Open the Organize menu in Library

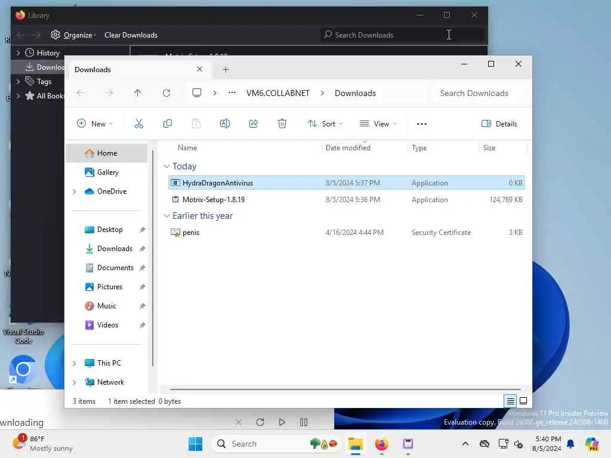pos(73,35)
